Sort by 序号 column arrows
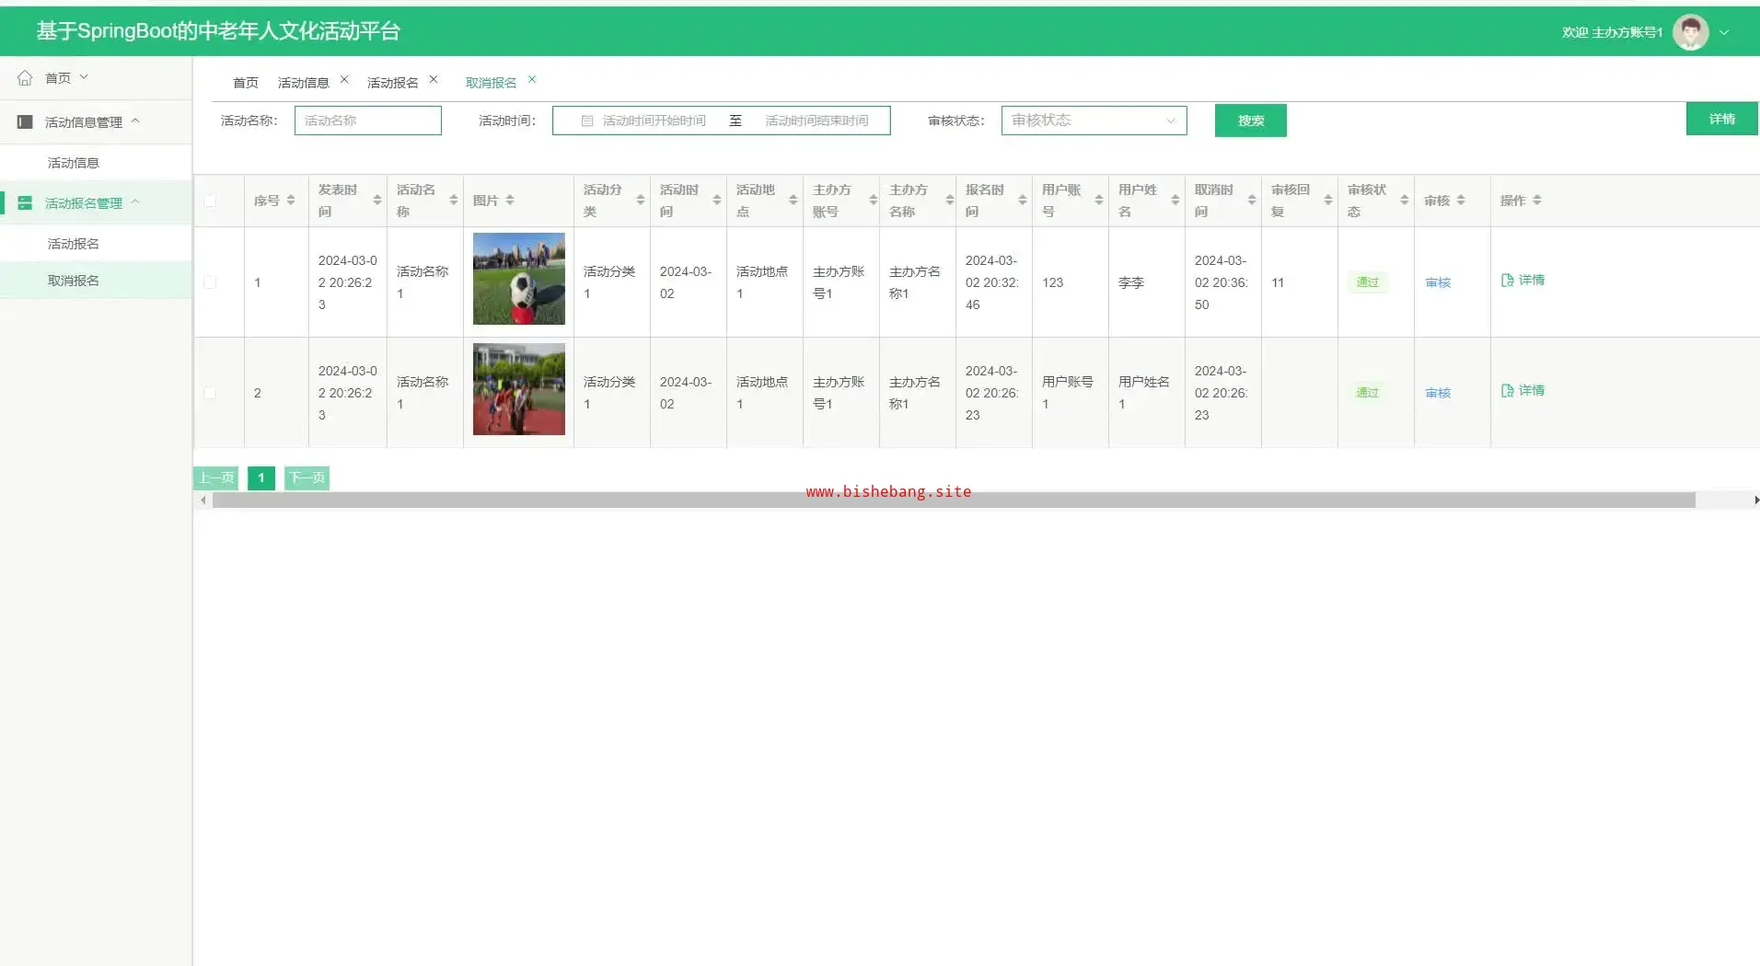Viewport: 1760px width, 966px height. click(x=291, y=200)
